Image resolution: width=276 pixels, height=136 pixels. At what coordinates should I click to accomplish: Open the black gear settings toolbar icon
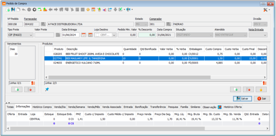pos(34,10)
